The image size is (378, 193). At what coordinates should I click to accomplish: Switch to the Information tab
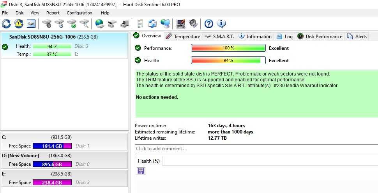[255, 37]
